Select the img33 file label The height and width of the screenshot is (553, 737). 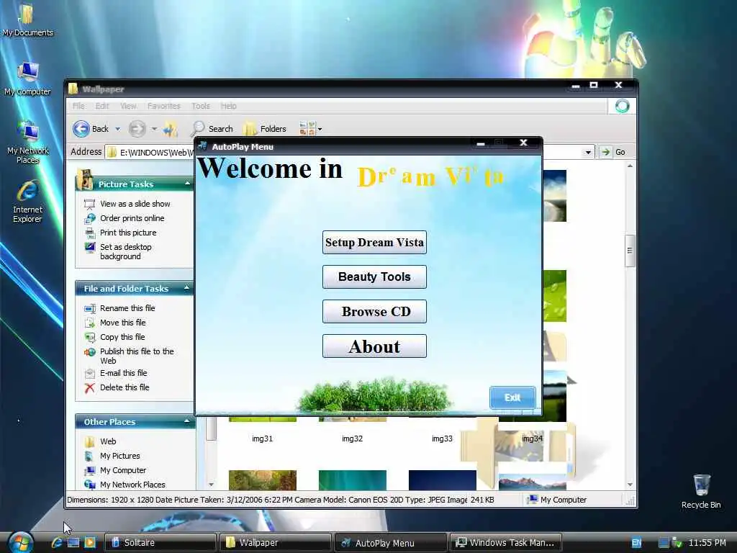click(442, 439)
